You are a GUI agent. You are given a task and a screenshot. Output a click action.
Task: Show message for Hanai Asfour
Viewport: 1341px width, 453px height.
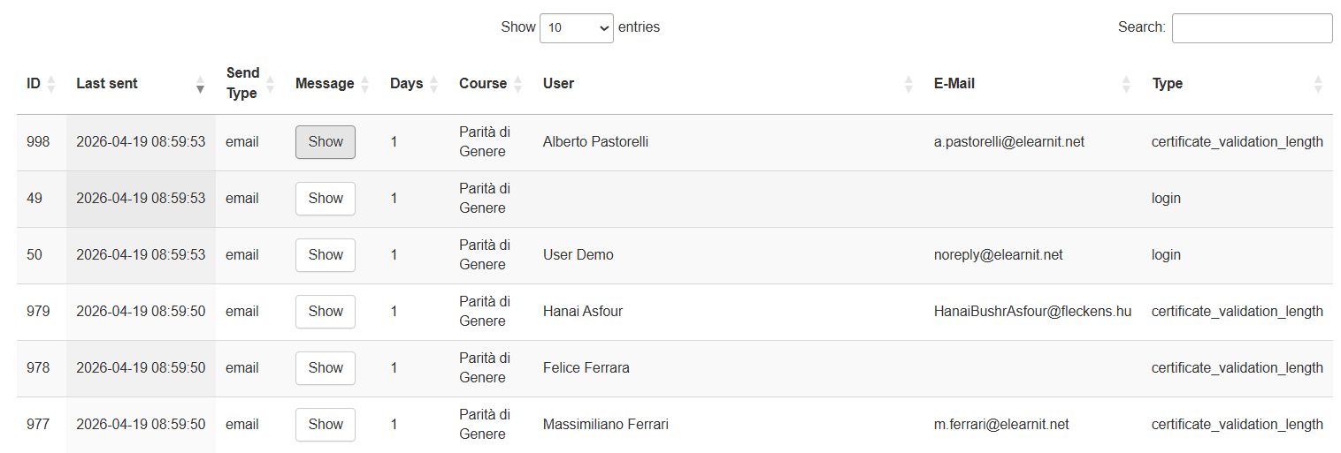(x=326, y=312)
